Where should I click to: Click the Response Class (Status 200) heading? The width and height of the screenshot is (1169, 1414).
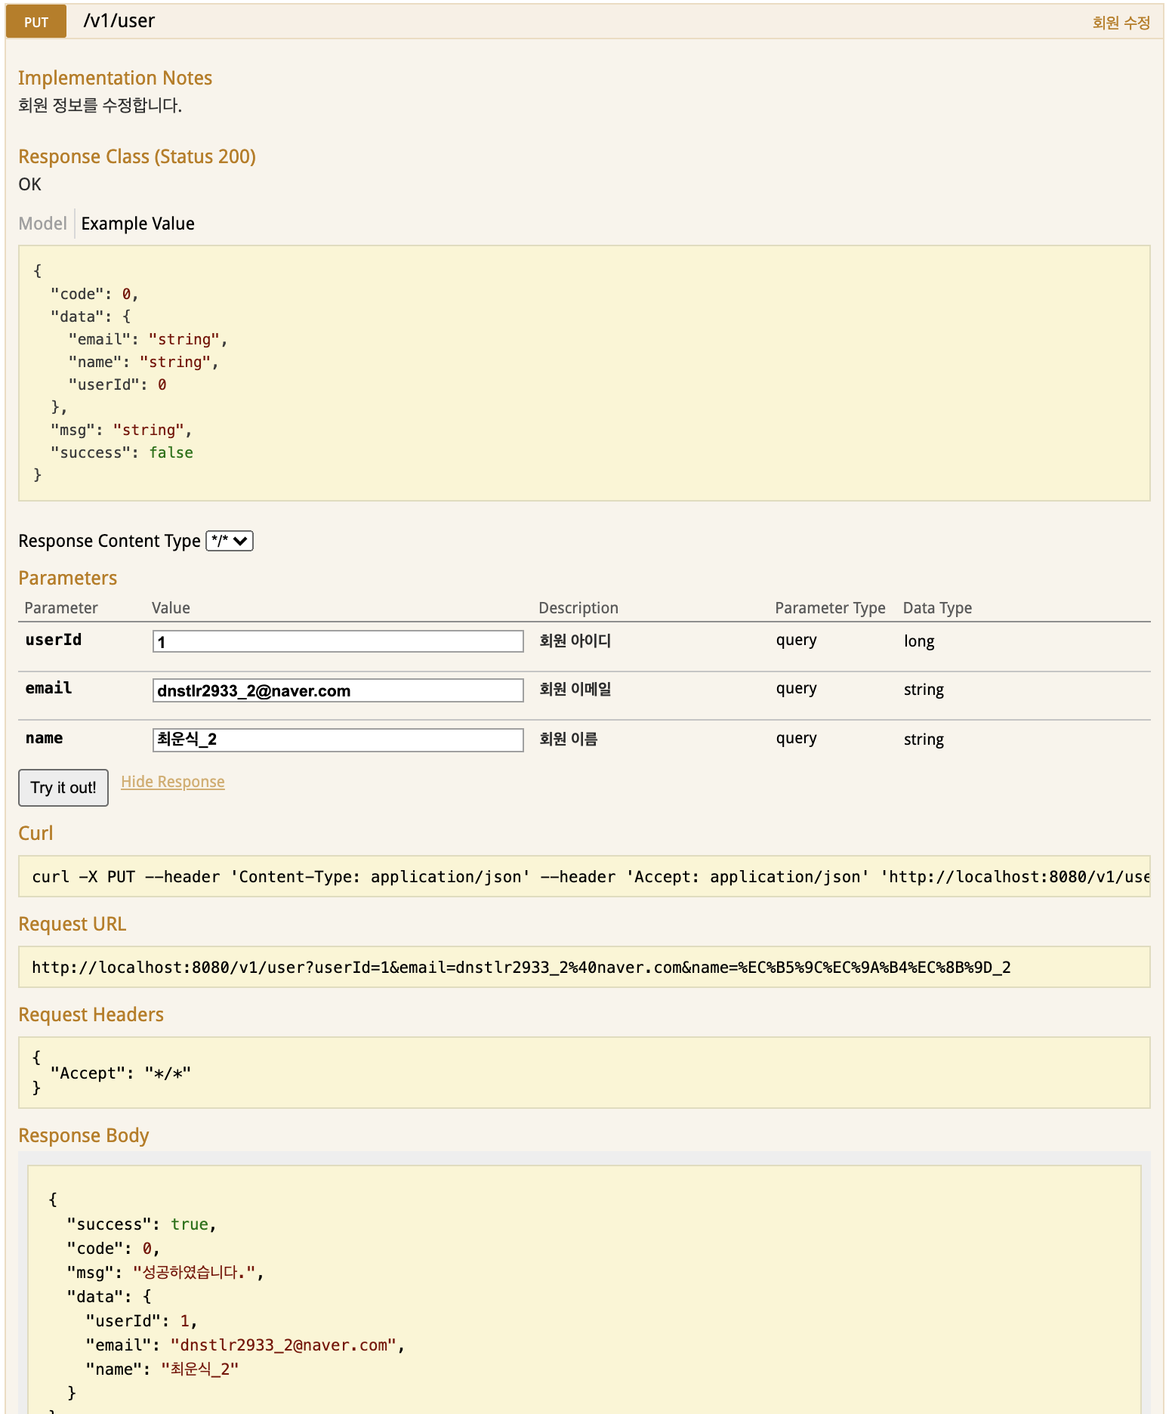click(x=137, y=156)
